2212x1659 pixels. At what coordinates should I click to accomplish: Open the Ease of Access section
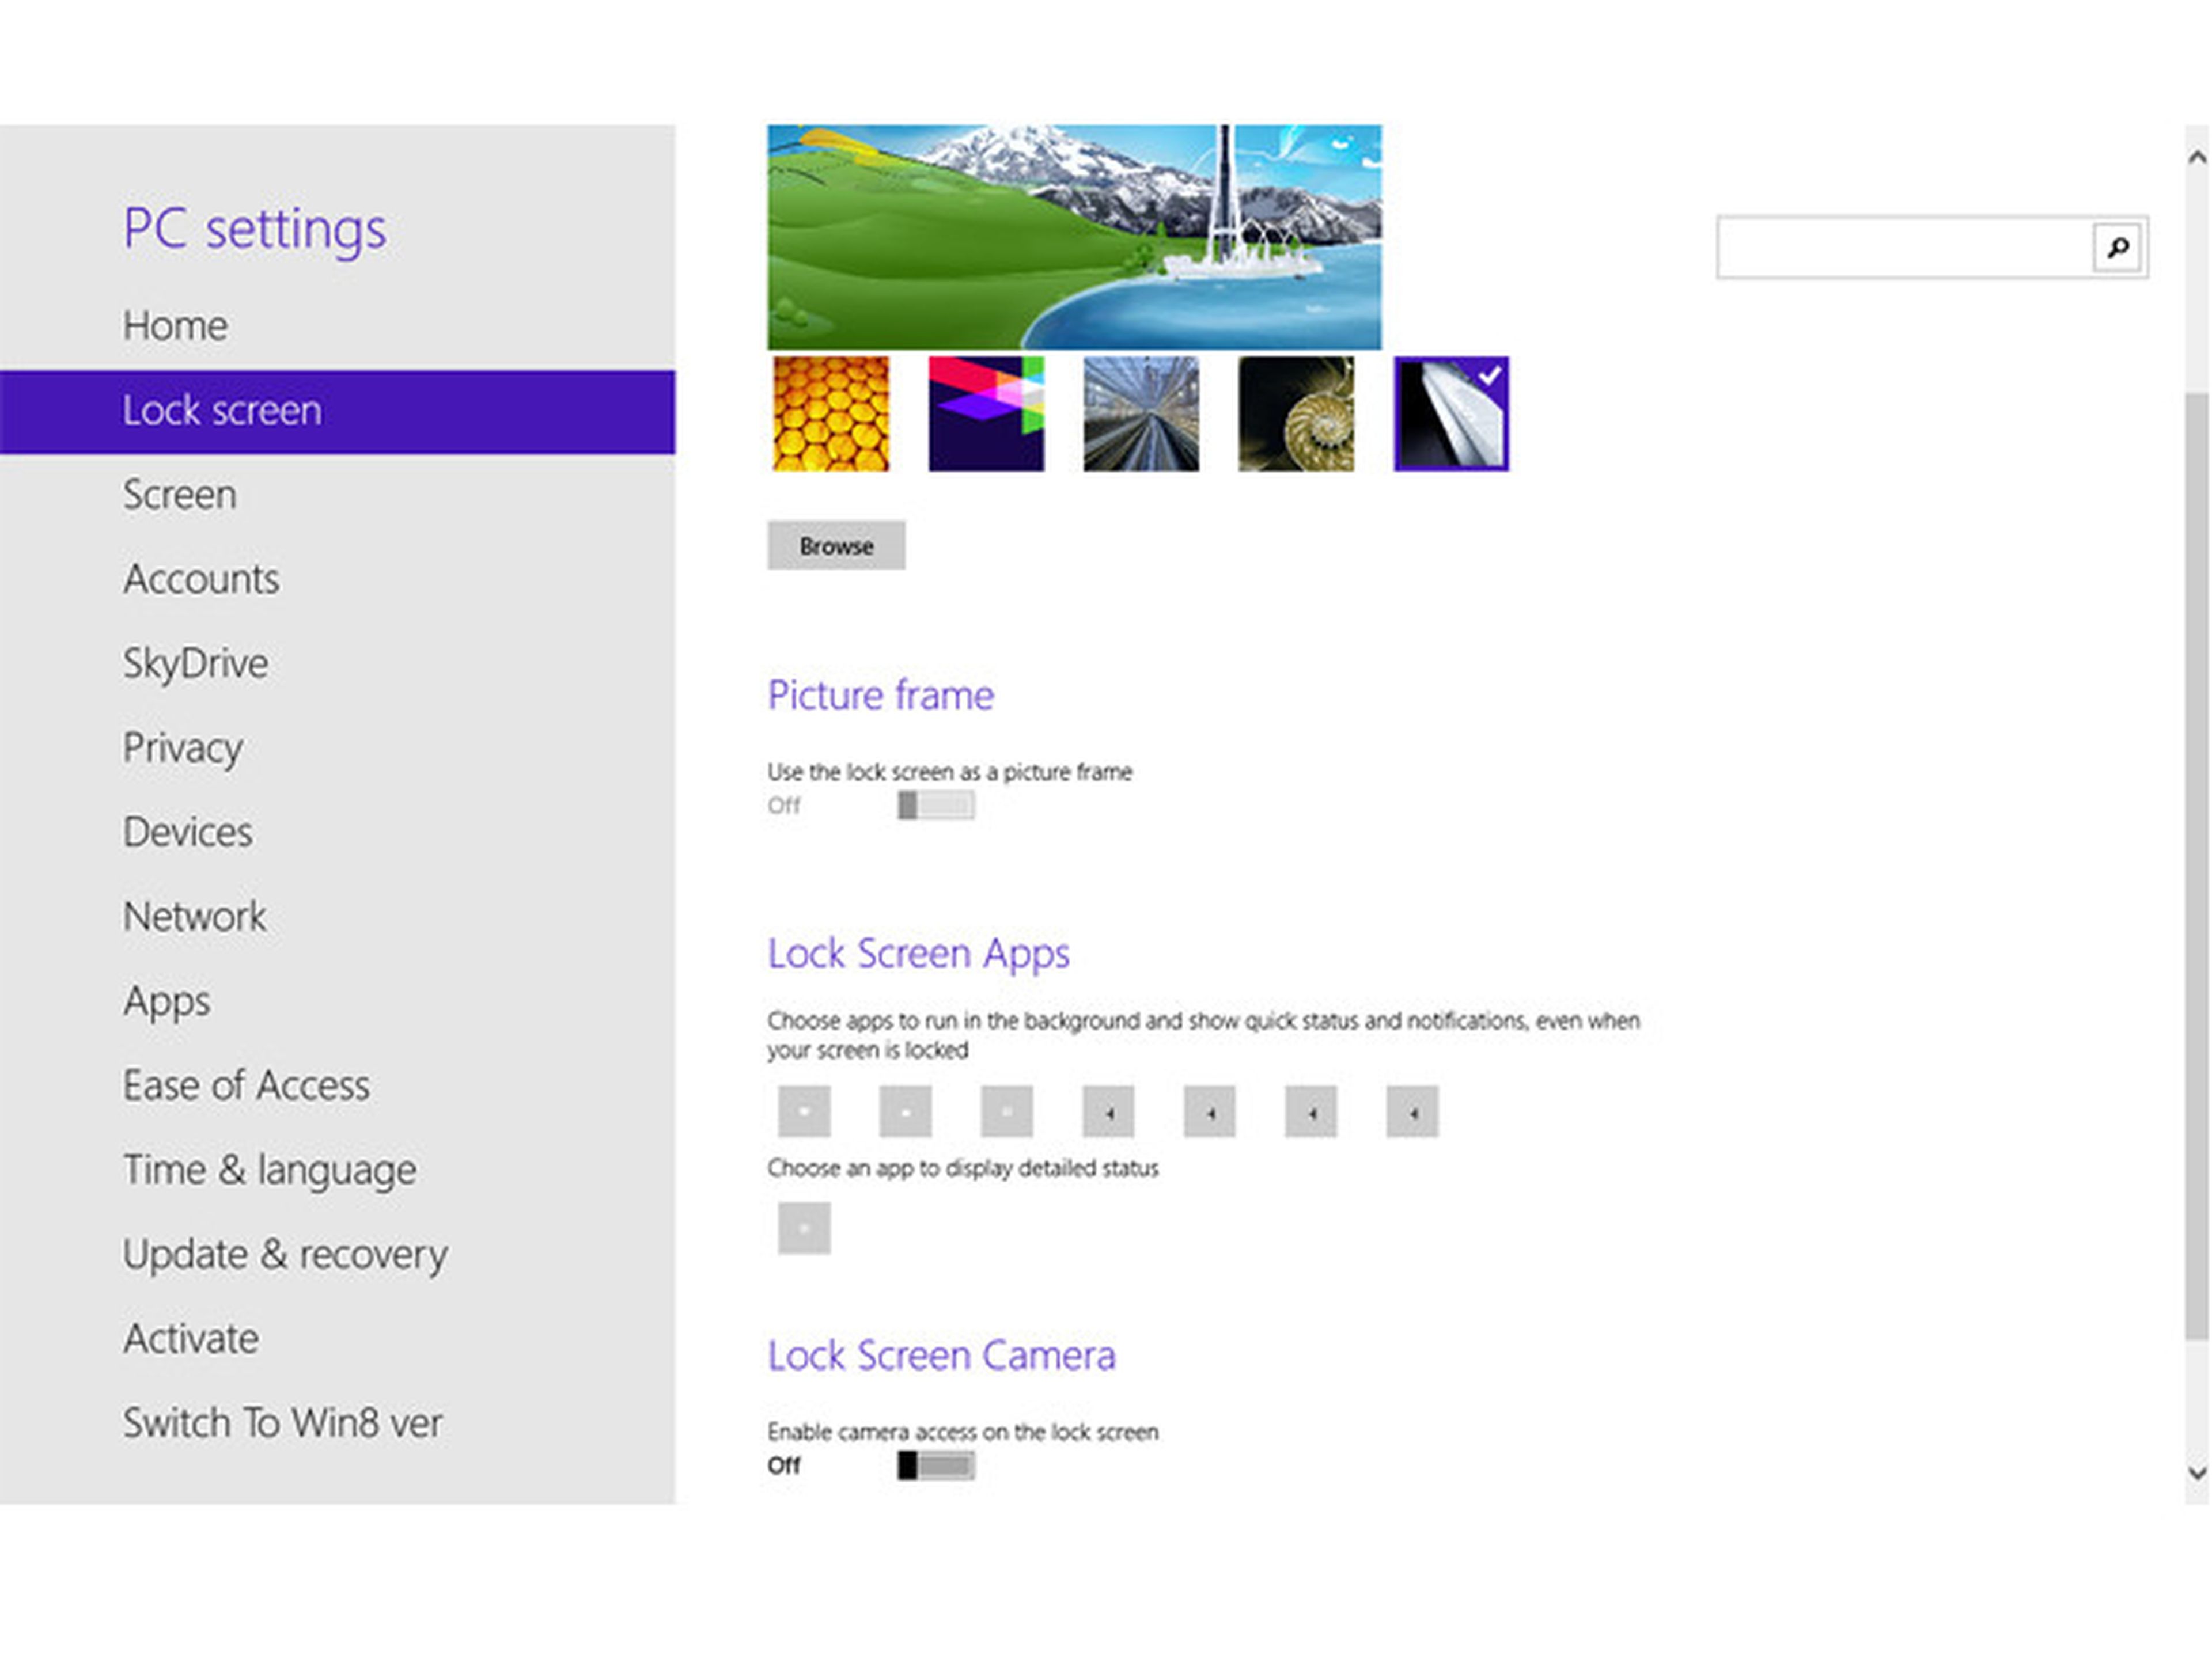[246, 1084]
